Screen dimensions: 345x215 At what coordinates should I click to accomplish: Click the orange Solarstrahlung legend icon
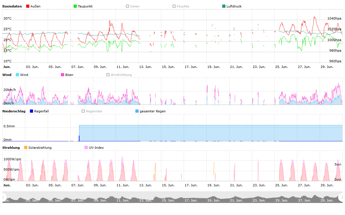(x=26, y=148)
